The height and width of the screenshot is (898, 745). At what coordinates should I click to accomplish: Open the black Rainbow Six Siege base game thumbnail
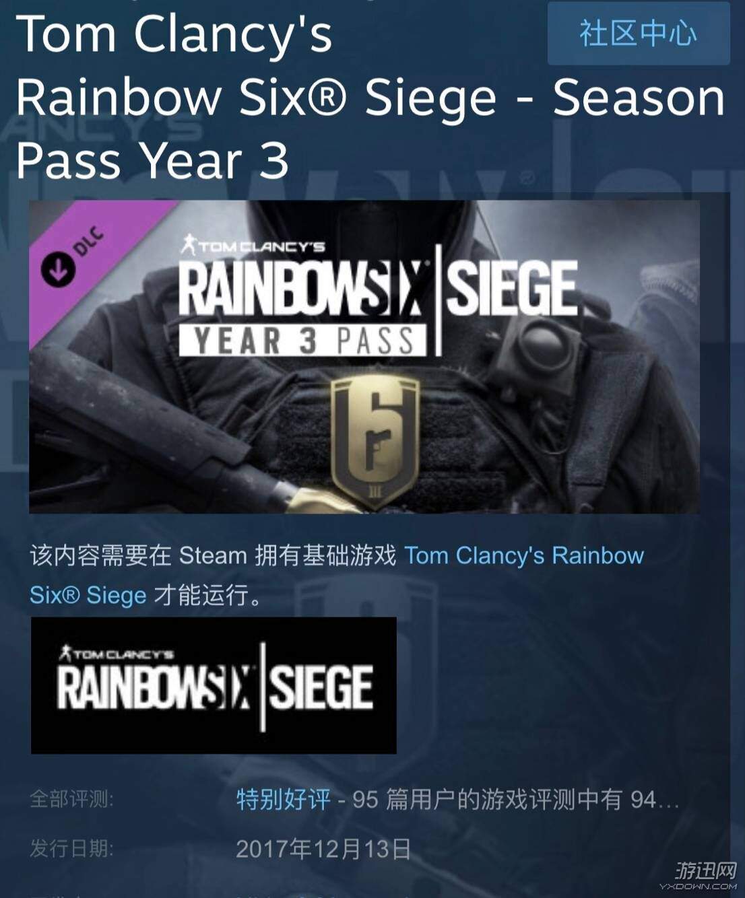tap(214, 685)
